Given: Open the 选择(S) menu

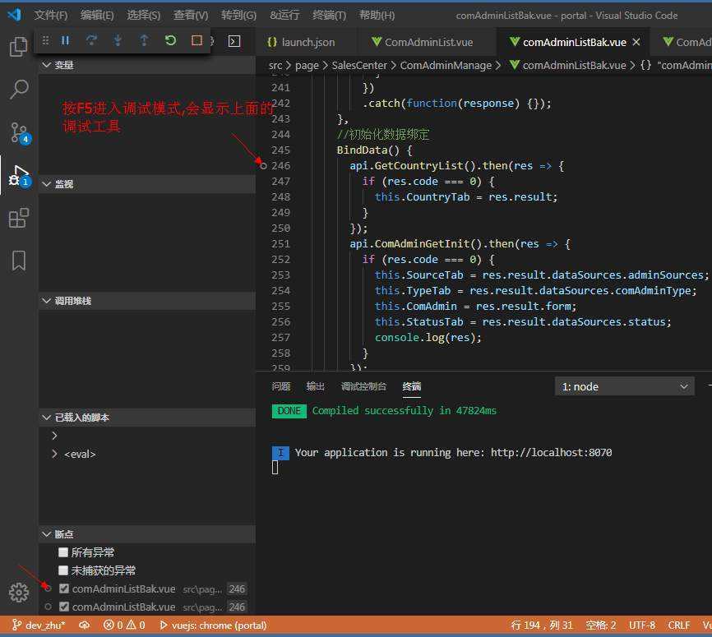Looking at the screenshot, I should [x=144, y=15].
